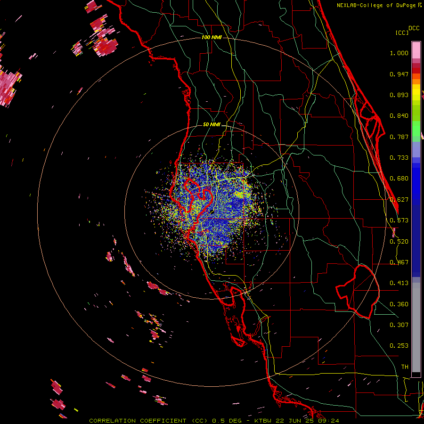The height and width of the screenshot is (424, 424).
Task: Select the 0.893 scale value
Action: pos(399,95)
